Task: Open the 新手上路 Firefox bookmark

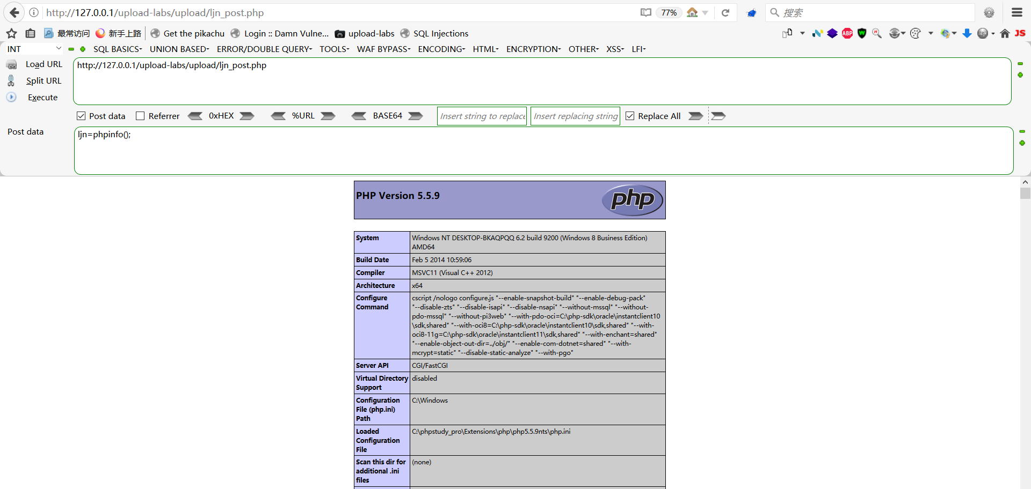Action: (118, 33)
